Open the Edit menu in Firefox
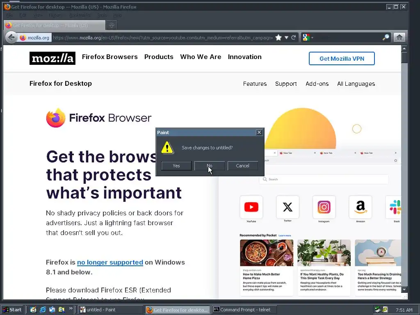The width and height of the screenshot is (420, 315). point(23,15)
